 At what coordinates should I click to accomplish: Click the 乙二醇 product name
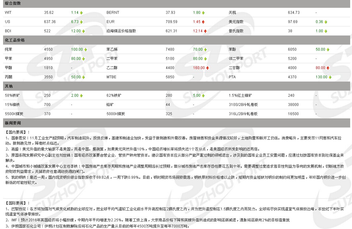point(112,68)
